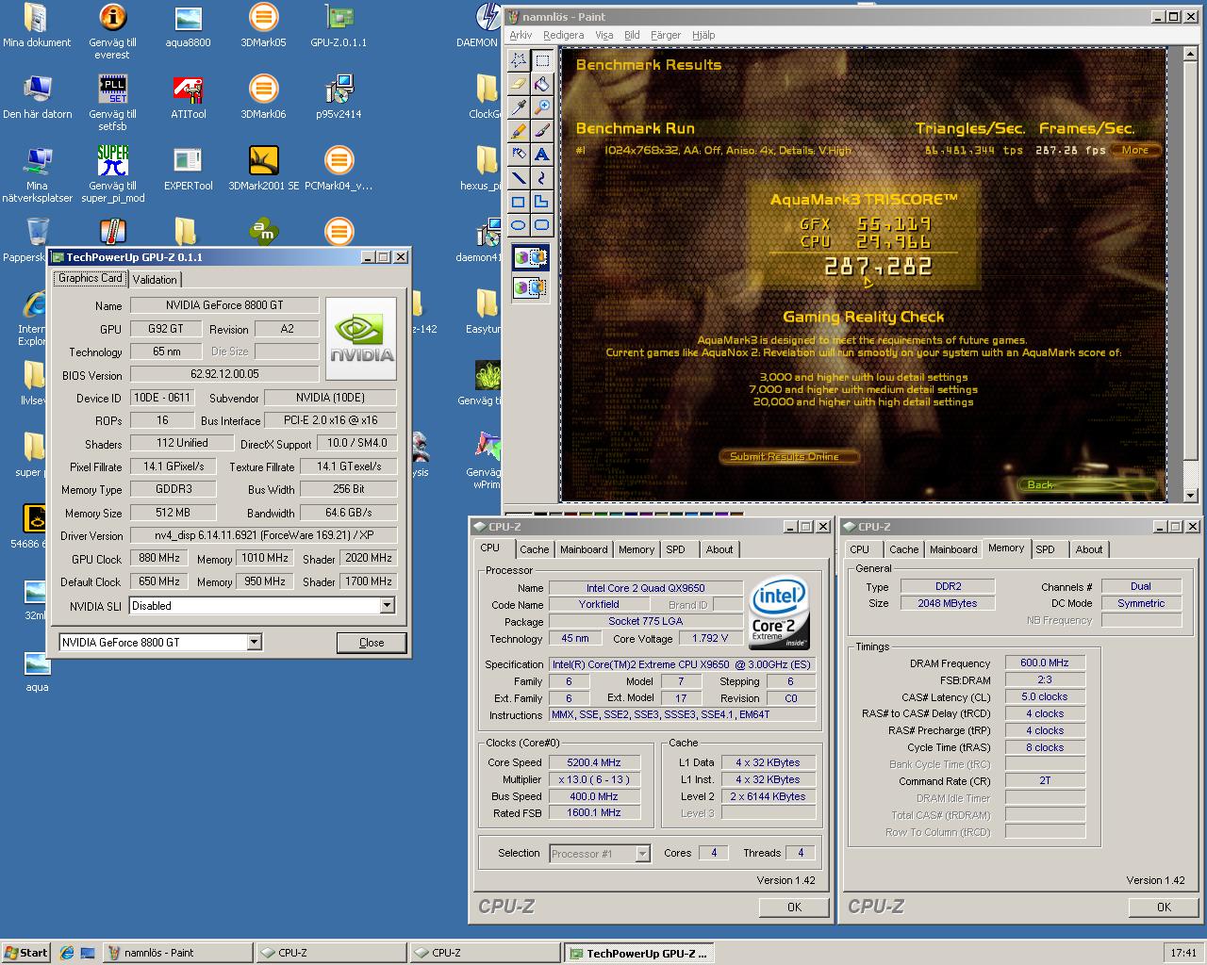Open Cache tab in left CPU-Z window
The height and width of the screenshot is (965, 1207).
(534, 549)
